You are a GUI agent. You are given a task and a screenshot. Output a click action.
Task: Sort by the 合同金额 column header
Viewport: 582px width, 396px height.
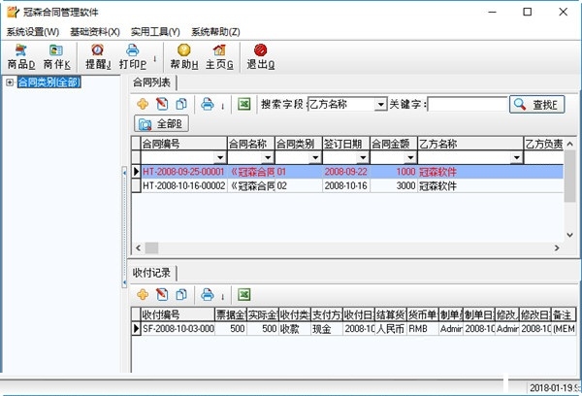[394, 144]
